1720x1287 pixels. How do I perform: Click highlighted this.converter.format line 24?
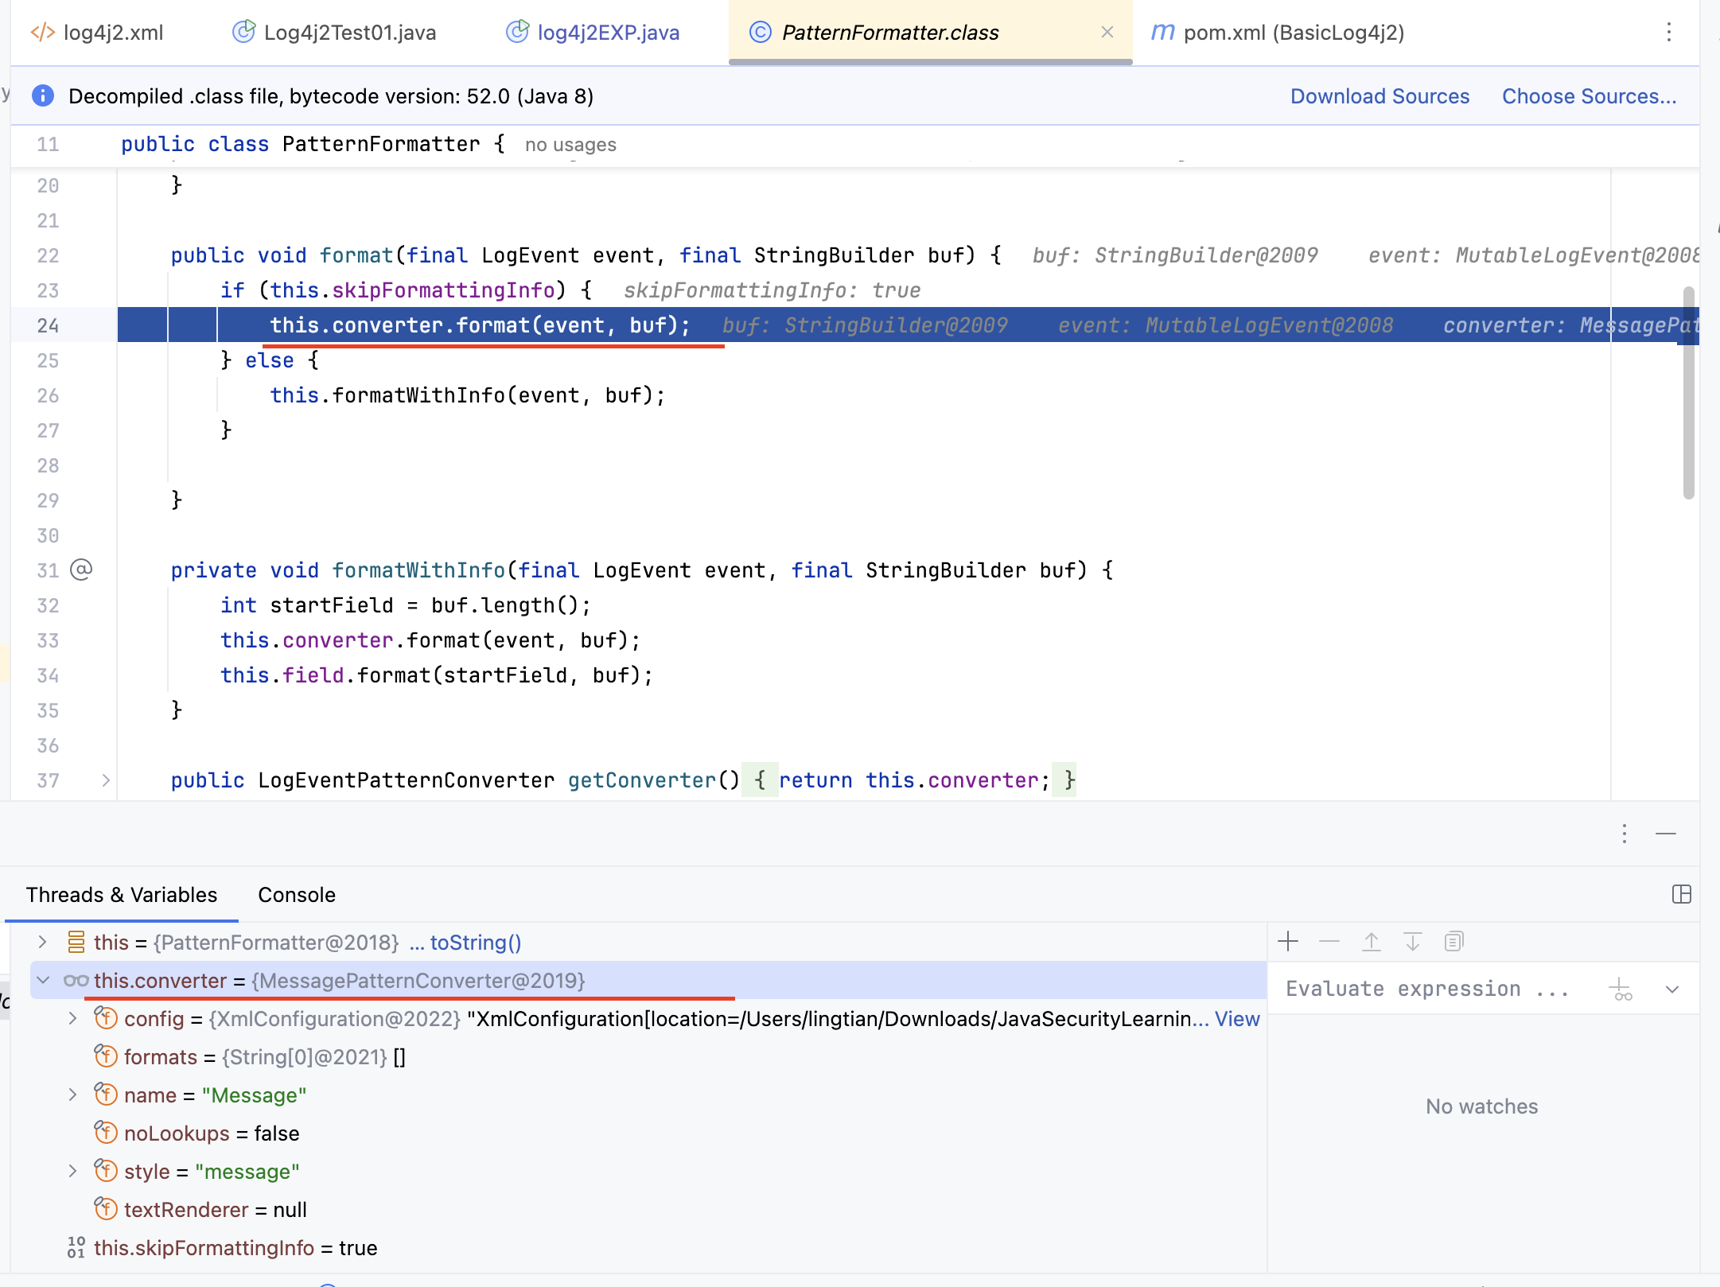(x=480, y=325)
